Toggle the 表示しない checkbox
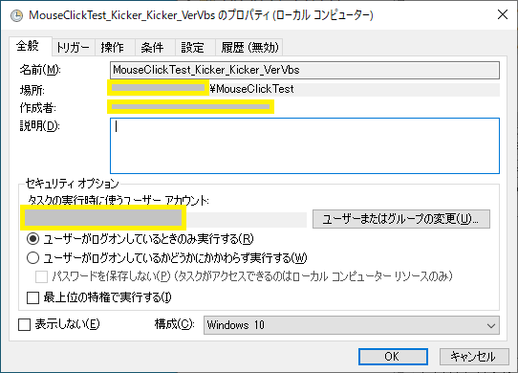This screenshot has height=373, width=518. coord(25,325)
